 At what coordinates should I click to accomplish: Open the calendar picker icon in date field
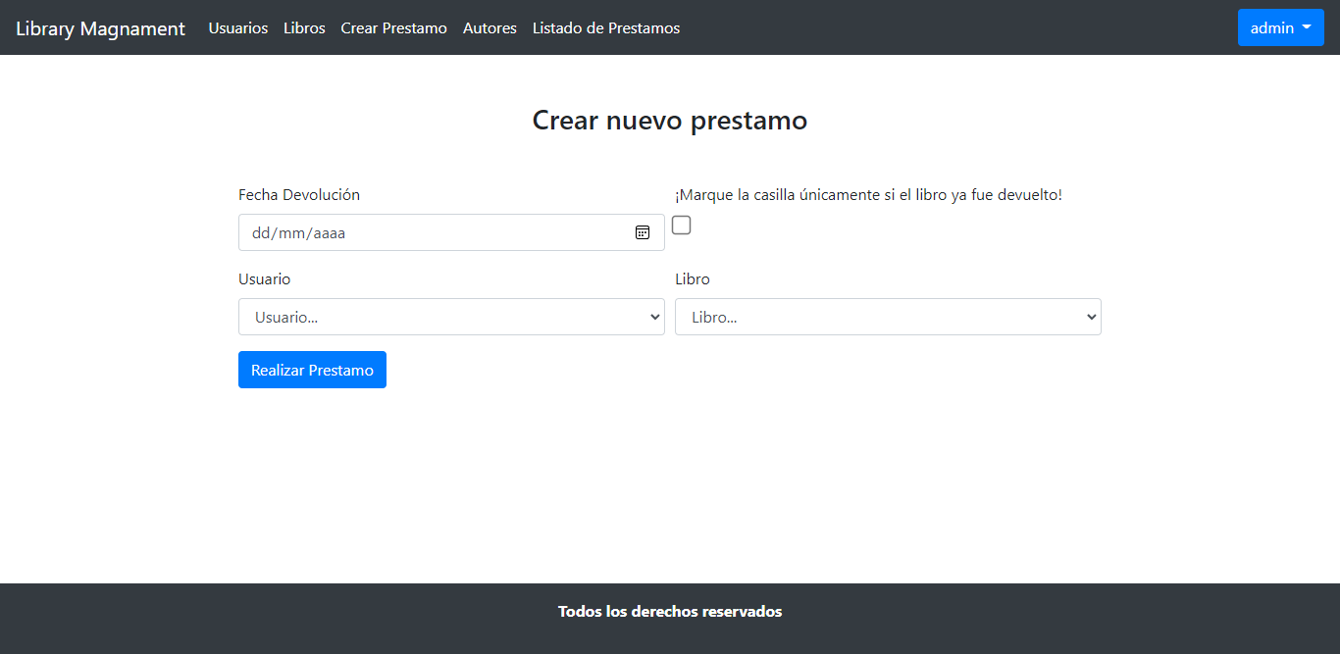[x=643, y=232]
